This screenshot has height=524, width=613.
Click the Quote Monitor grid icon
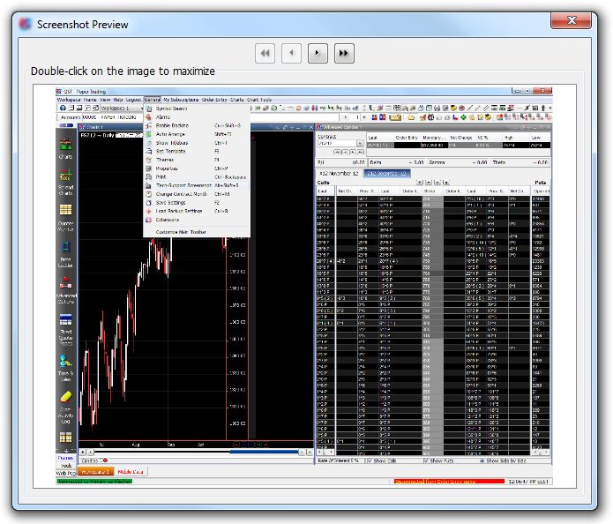point(65,210)
